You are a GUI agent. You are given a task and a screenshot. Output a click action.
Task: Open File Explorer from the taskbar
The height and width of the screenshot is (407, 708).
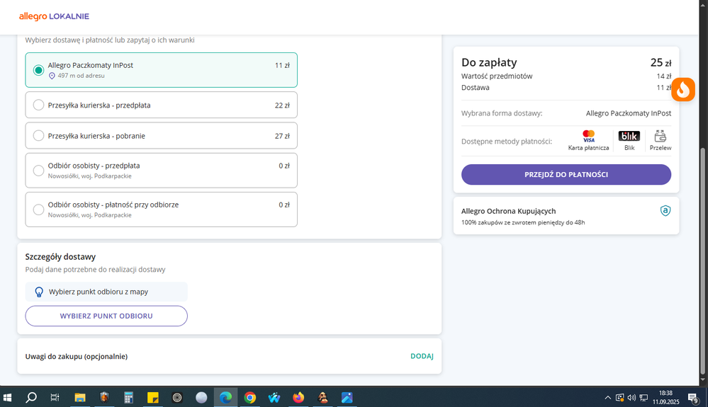pos(80,398)
